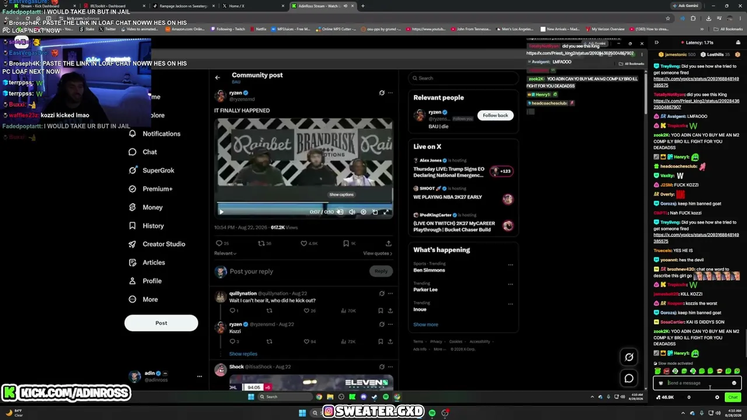Viewport: 747px width, 420px height.
Task: Open Creator Studio in the X sidebar
Action: [x=156, y=244]
